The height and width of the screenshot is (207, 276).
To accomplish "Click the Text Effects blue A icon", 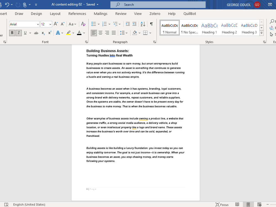I will [x=58, y=33].
